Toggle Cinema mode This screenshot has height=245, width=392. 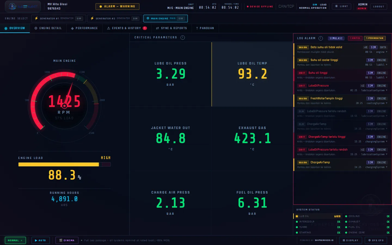coord(67,240)
